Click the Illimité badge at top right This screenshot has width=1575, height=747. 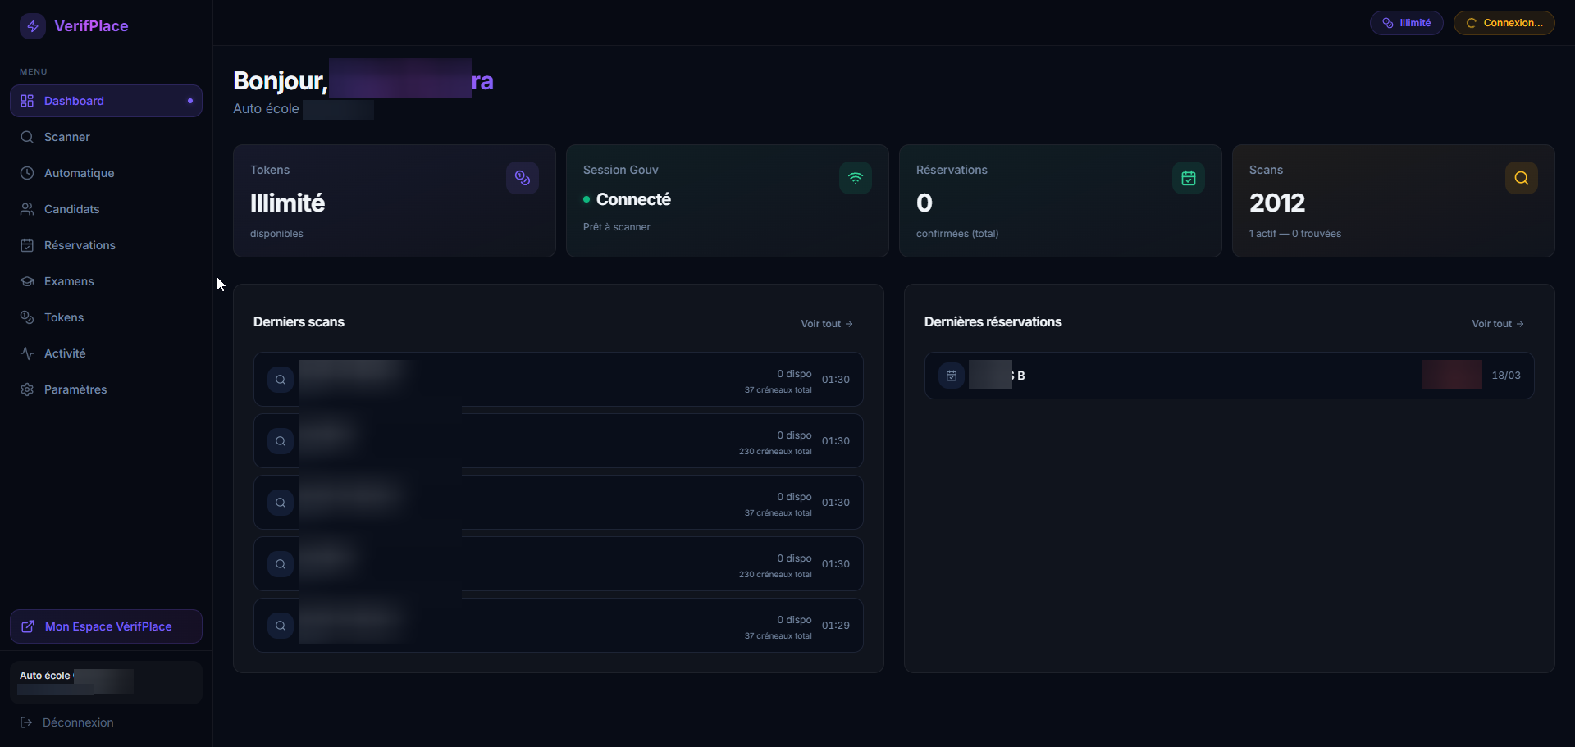[x=1405, y=22]
